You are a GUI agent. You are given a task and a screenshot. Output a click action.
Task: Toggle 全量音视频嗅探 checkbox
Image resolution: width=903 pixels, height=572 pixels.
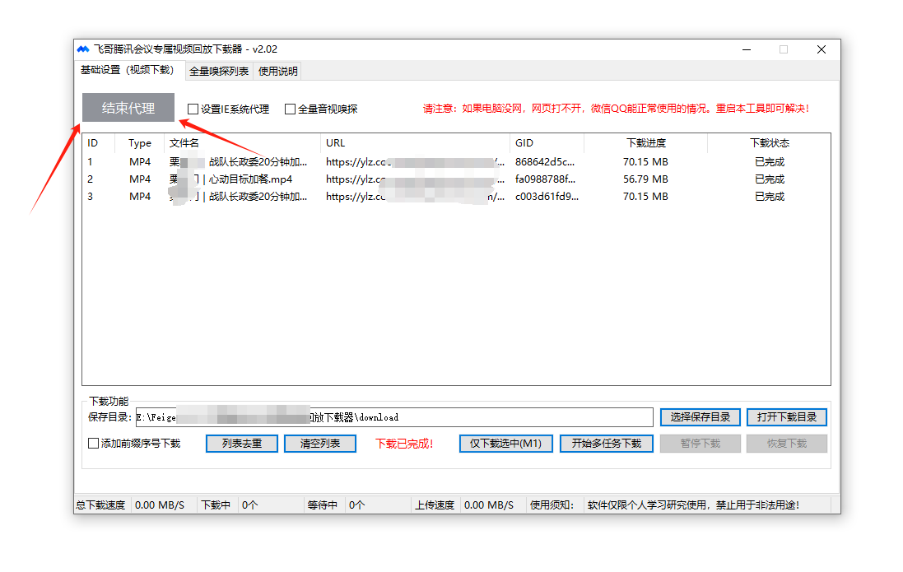[290, 109]
